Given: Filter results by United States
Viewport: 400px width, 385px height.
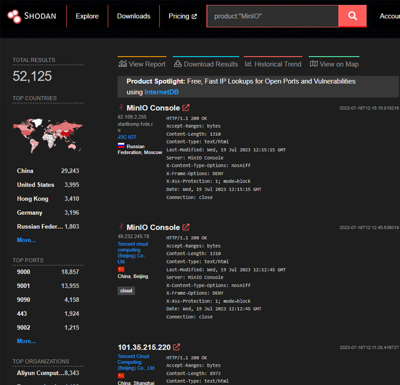Looking at the screenshot, I should (x=48, y=185).
